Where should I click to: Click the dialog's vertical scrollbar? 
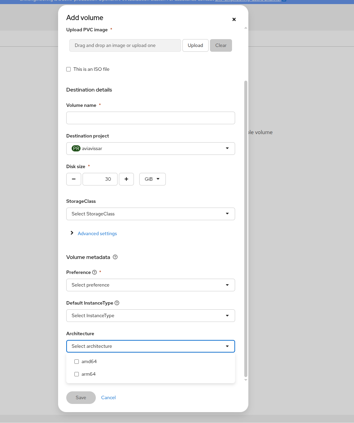(246, 228)
